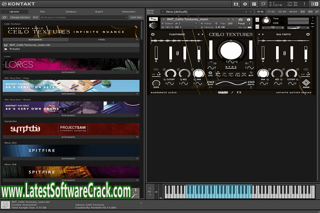The width and height of the screenshot is (320, 213).
Task: Click the RNDM randomize diamond icon
Action: point(306,83)
